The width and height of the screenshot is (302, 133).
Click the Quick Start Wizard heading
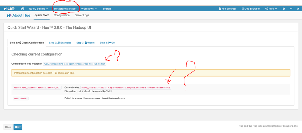(49, 27)
